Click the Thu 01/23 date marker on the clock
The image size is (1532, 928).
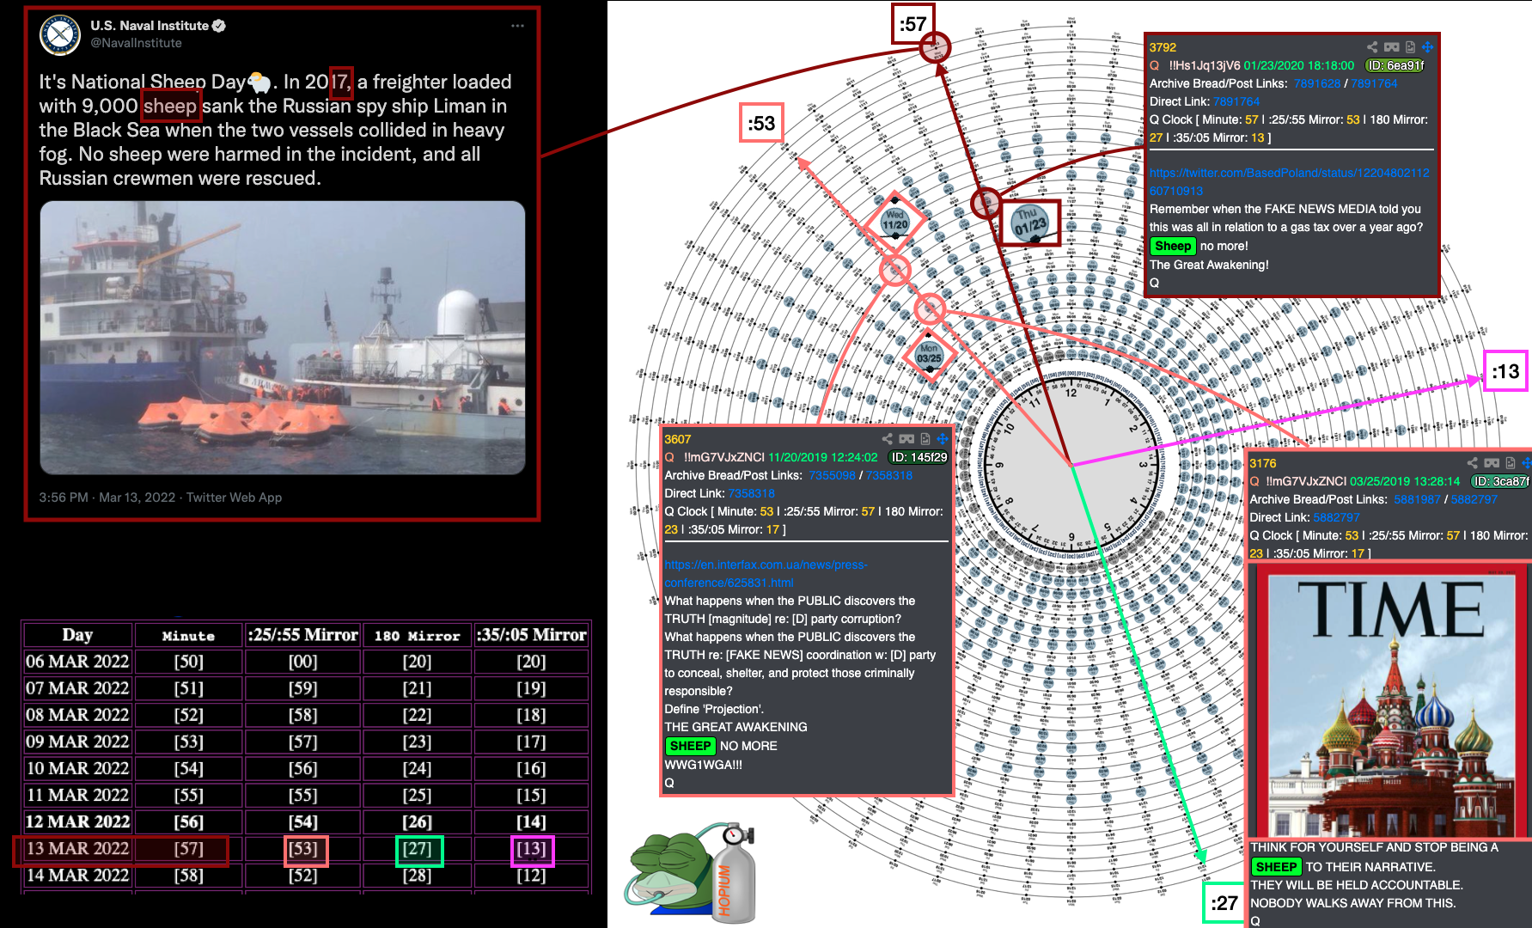pos(1030,223)
